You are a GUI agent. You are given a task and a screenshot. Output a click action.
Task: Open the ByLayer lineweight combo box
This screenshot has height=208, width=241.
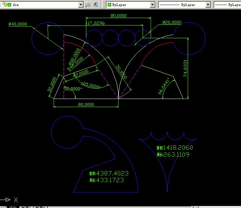pos(228,5)
